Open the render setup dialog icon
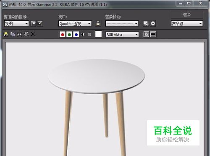Image resolution: width=210 pixels, height=156 pixels. 146,24
